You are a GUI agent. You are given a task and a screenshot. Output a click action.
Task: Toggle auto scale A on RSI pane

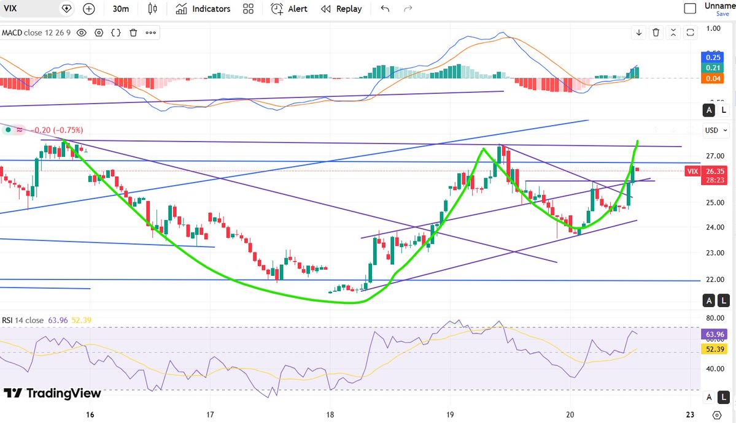[709, 397]
